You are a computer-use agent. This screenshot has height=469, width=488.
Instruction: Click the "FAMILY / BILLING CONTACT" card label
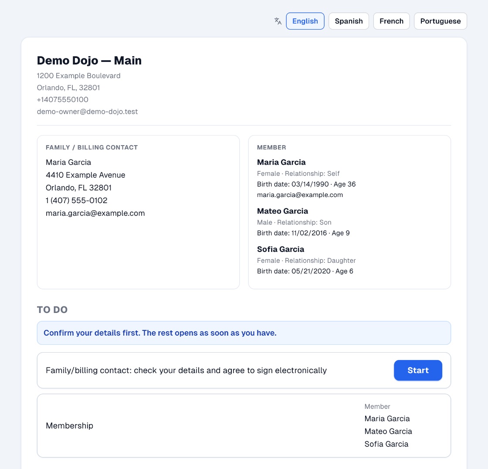pyautogui.click(x=92, y=147)
